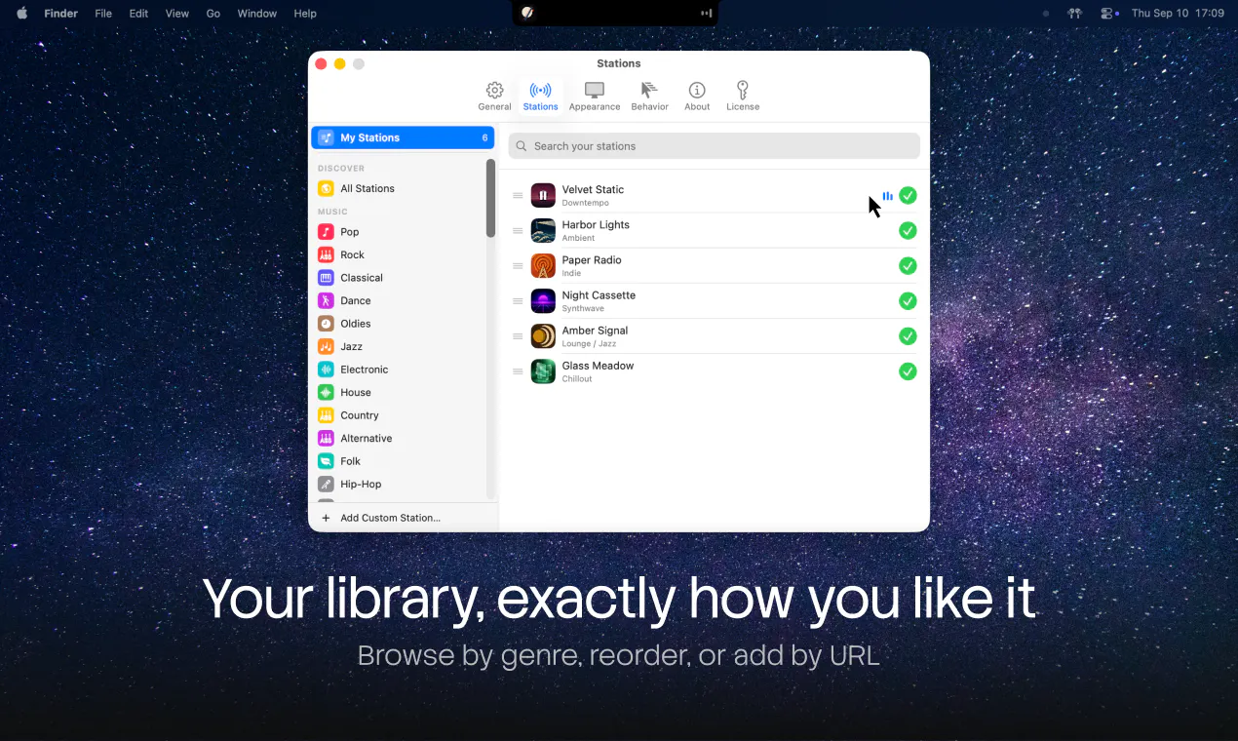
Task: Click the Country genre icon
Action: point(326,415)
